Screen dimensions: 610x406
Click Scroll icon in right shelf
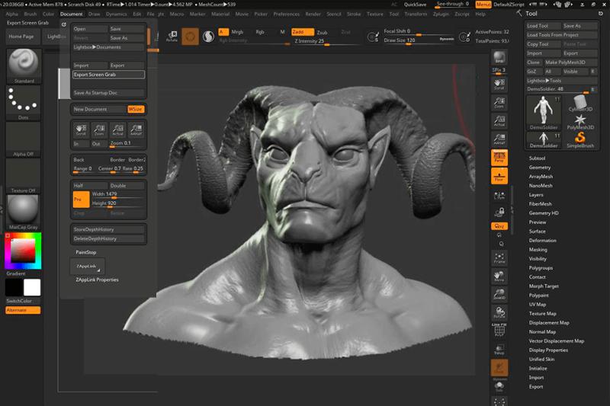pos(499,85)
